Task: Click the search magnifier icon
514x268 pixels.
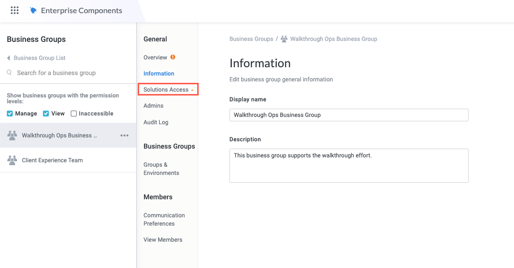Action: (9, 73)
